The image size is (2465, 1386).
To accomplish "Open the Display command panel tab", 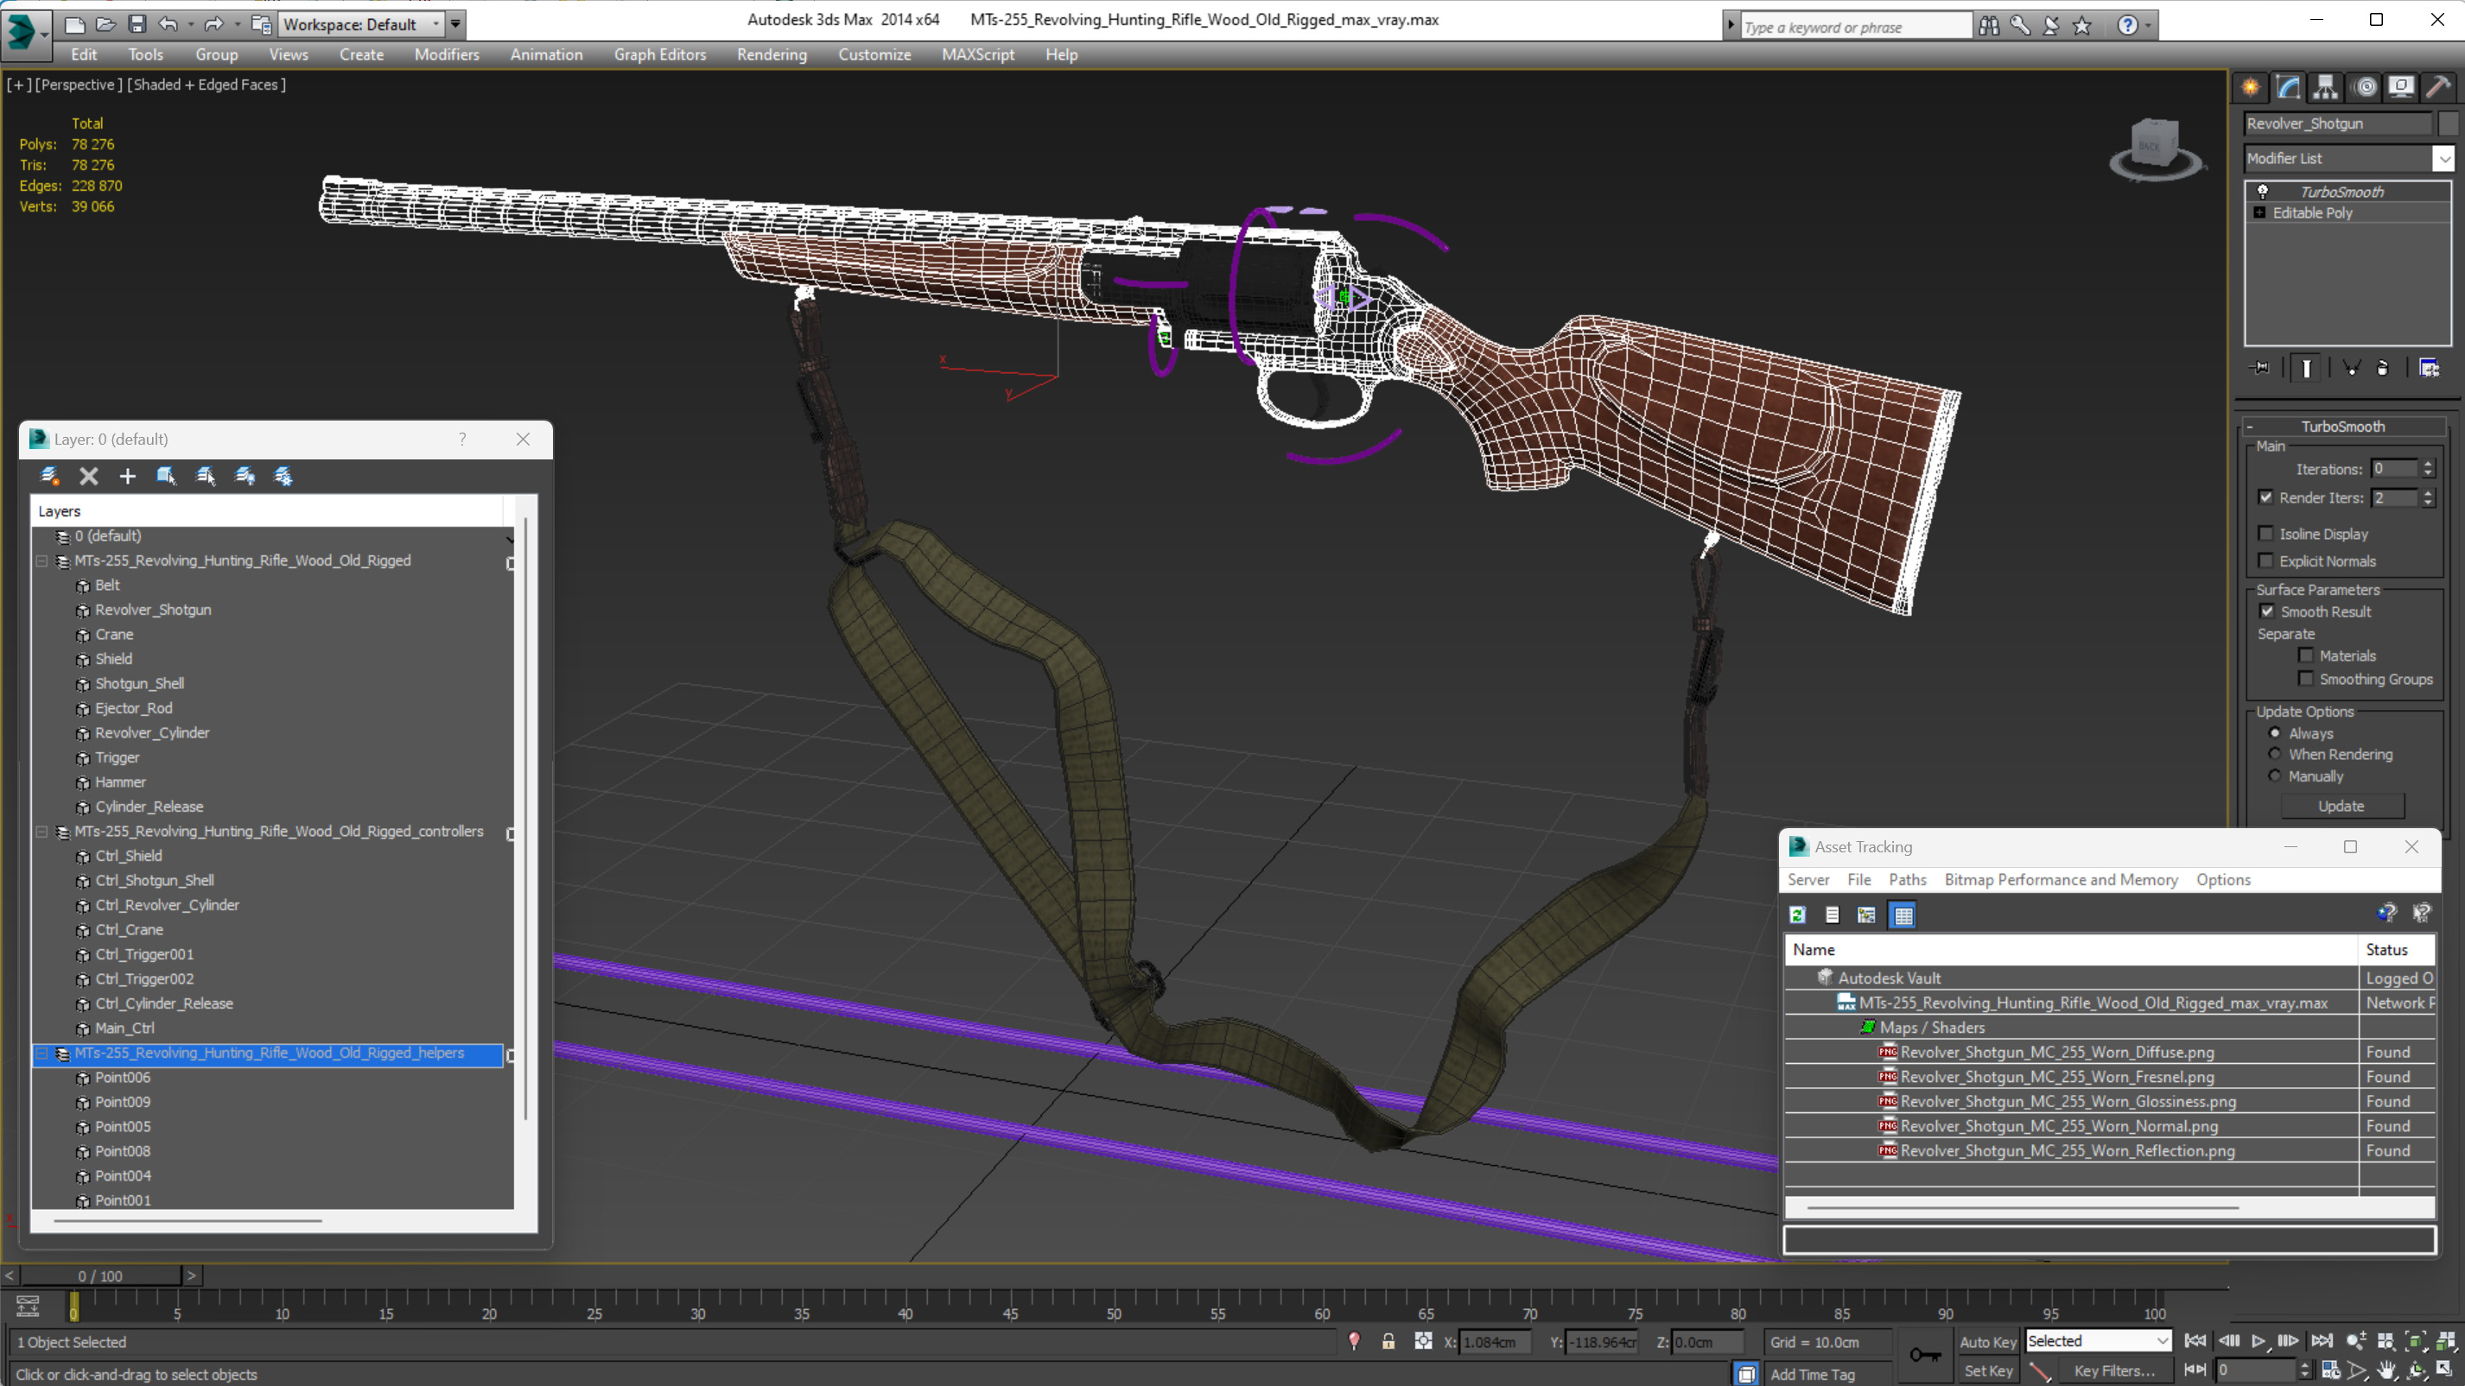I will click(x=2401, y=87).
